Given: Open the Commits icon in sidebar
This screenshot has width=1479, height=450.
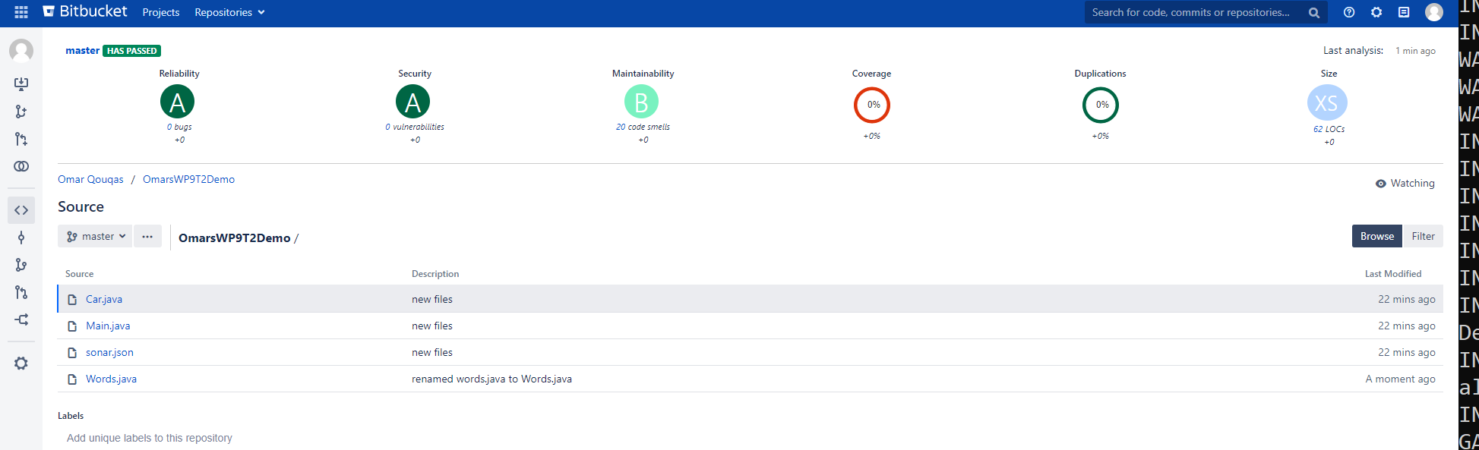Looking at the screenshot, I should [x=21, y=238].
